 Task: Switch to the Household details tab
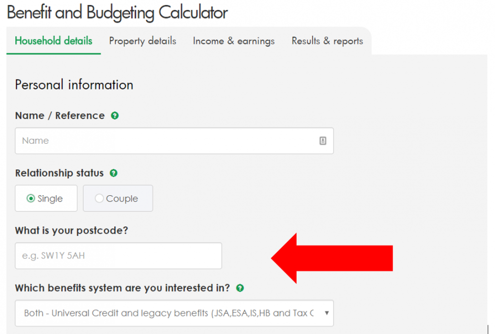53,41
